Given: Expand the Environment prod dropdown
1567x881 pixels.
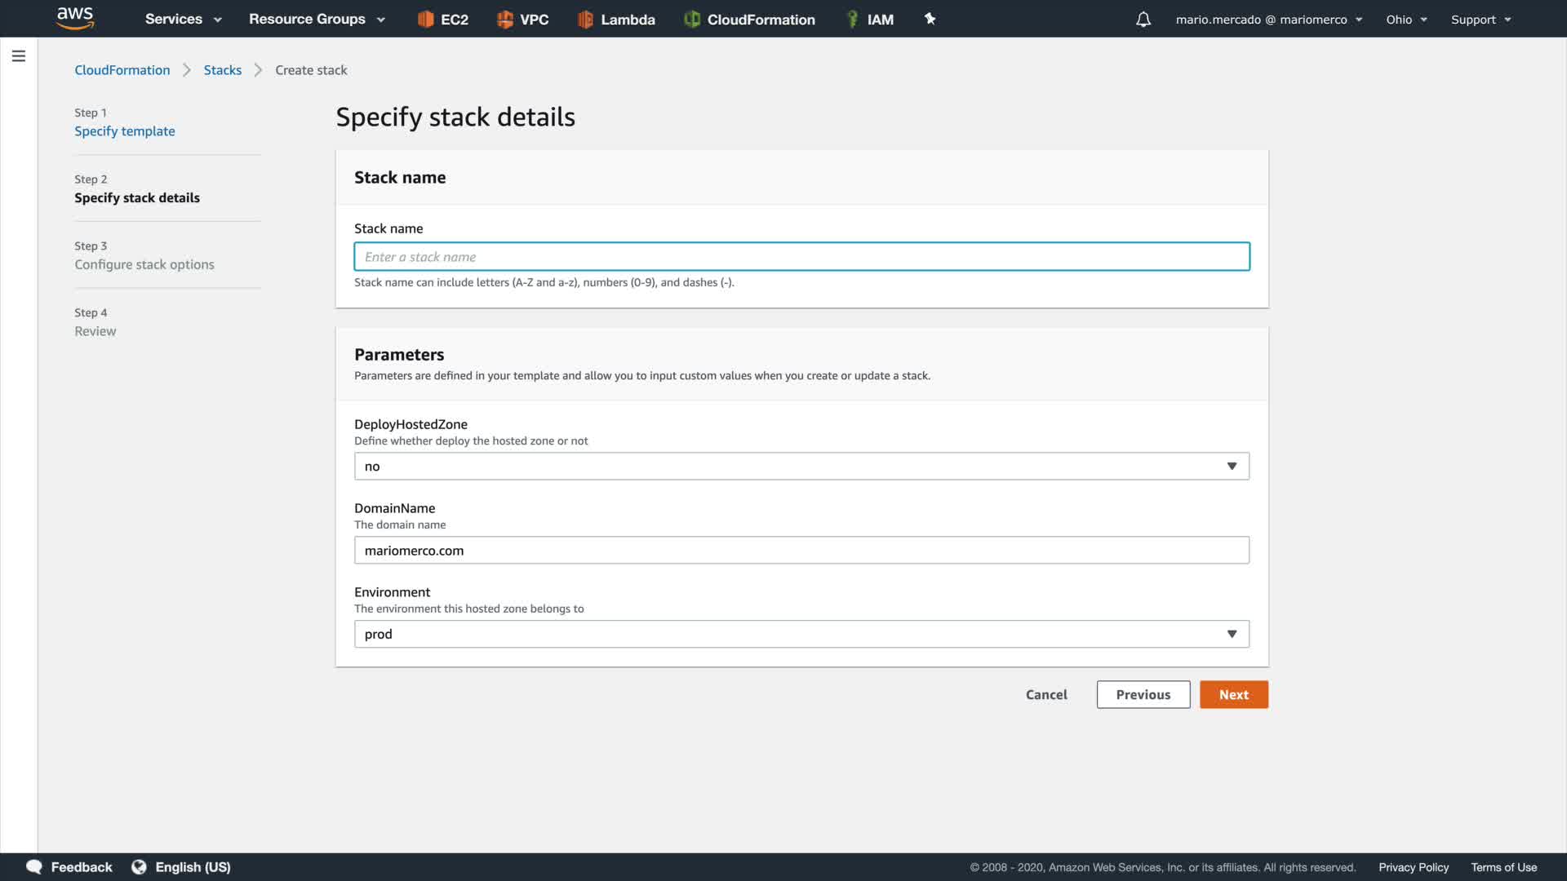Looking at the screenshot, I should tap(801, 634).
